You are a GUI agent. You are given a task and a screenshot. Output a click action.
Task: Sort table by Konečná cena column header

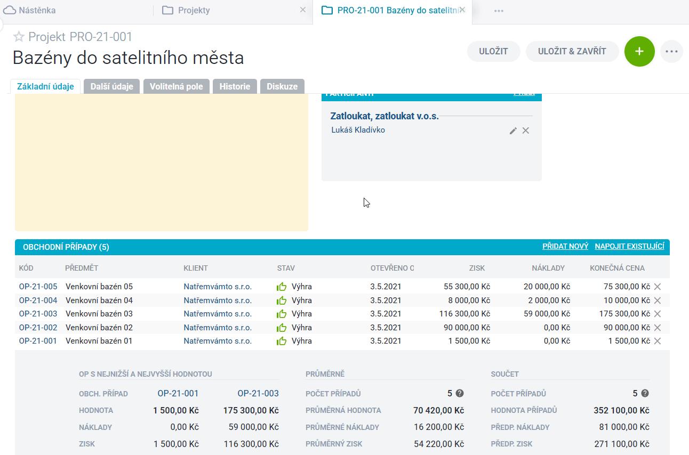pyautogui.click(x=617, y=268)
